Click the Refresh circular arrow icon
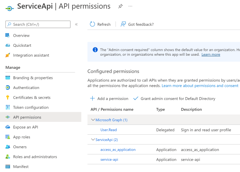The height and width of the screenshot is (172, 240). [x=92, y=24]
